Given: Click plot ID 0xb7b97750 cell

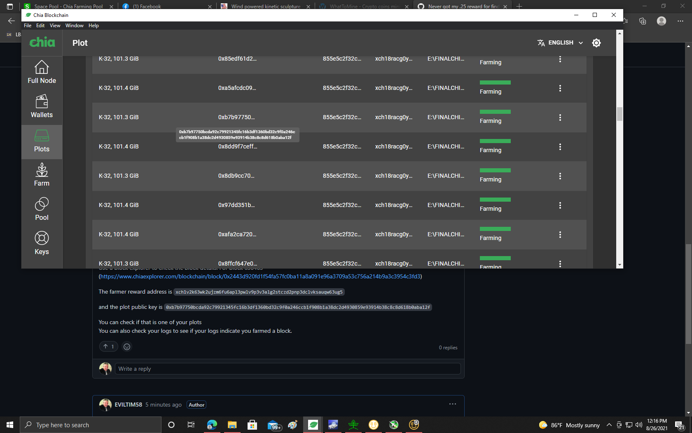Looking at the screenshot, I should click(236, 118).
